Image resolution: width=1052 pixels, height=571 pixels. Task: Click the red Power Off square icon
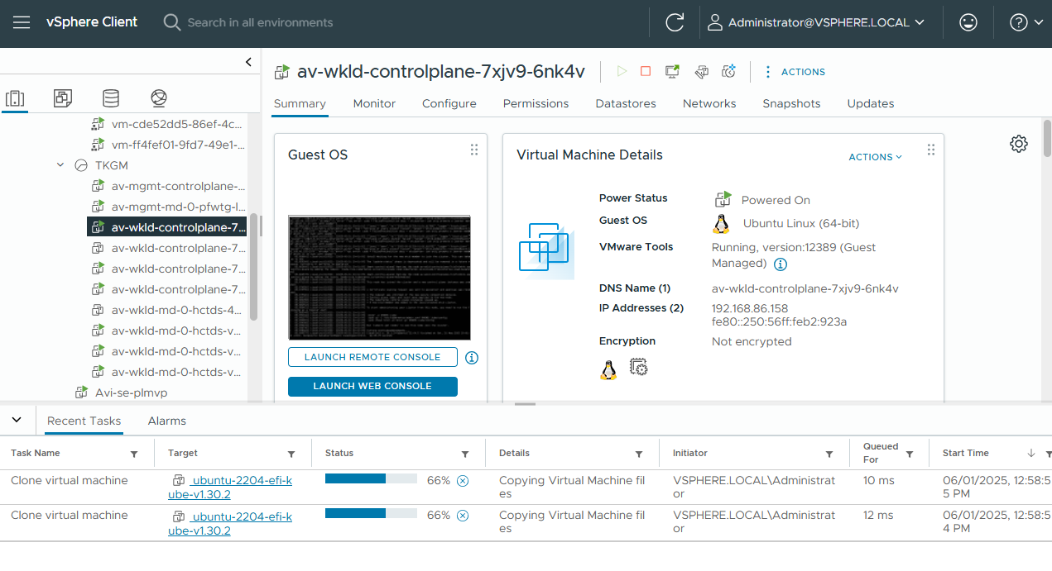646,72
